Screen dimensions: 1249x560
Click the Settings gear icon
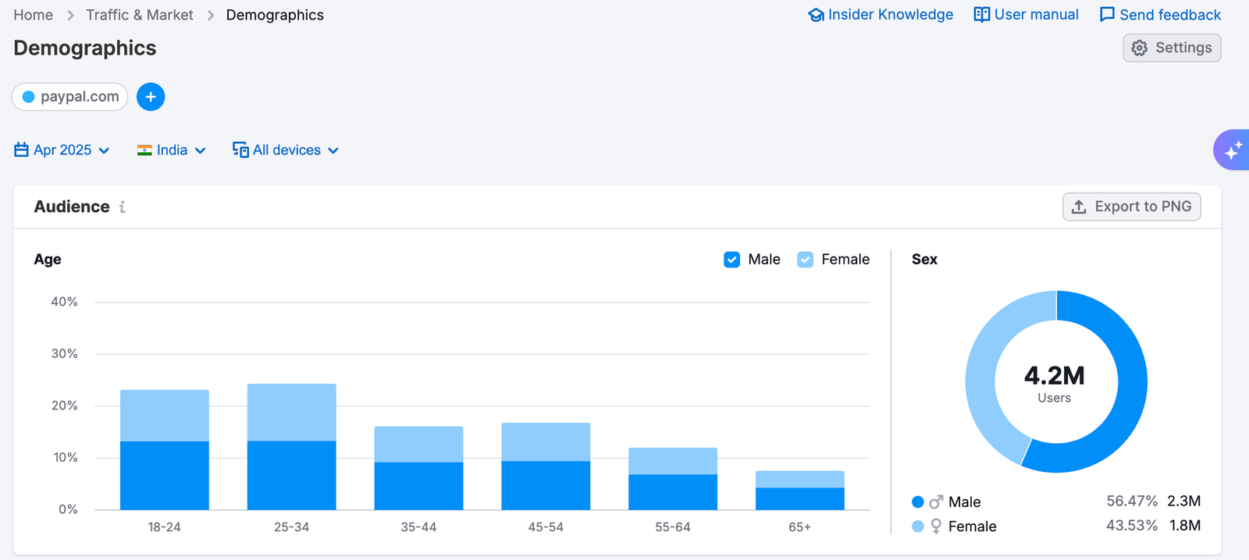pos(1140,48)
